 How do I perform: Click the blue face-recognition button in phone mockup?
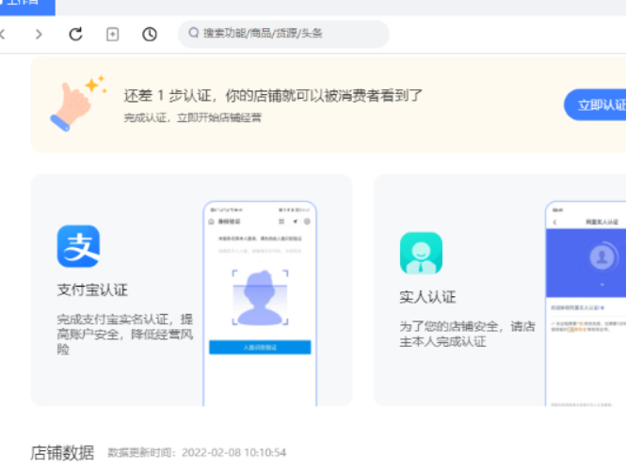[x=260, y=347]
